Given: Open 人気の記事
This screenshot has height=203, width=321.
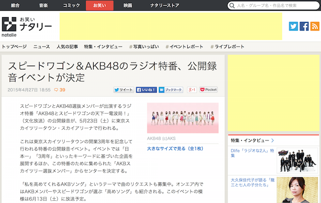Looking at the screenshot, I should click(67, 46).
